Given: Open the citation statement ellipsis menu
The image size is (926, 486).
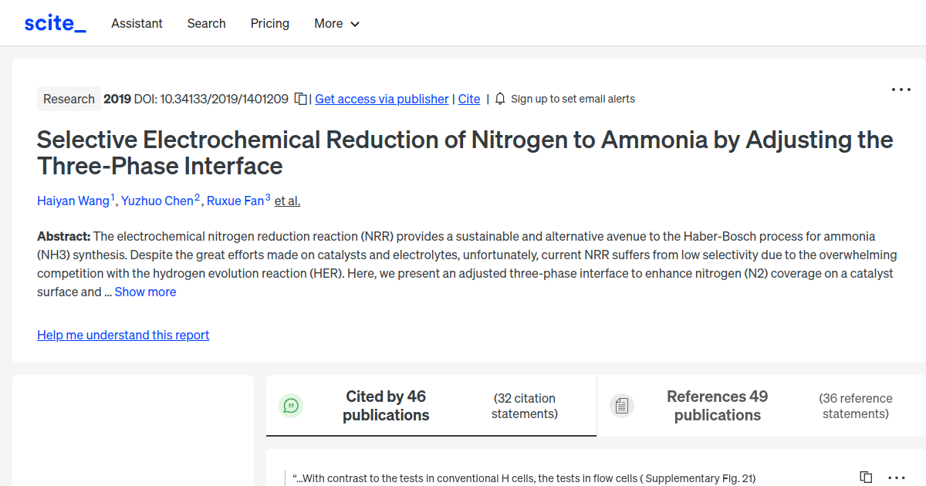Looking at the screenshot, I should 895,478.
